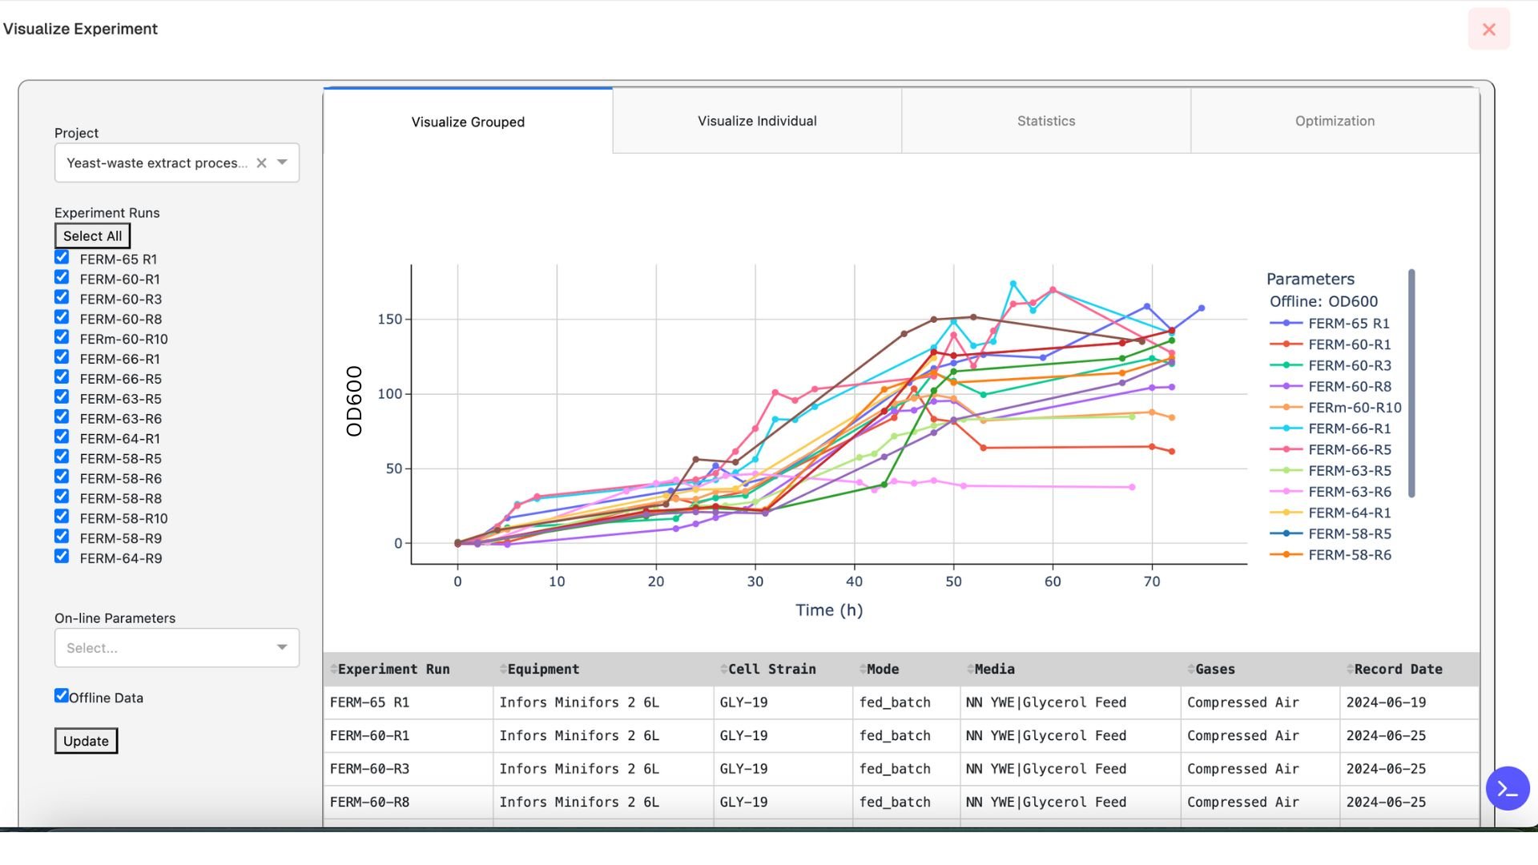The image size is (1538, 865).
Task: Sort table by Record Date column arrows
Action: 1350,670
